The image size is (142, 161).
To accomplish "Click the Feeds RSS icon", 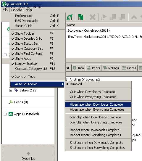I will pos(11,102).
